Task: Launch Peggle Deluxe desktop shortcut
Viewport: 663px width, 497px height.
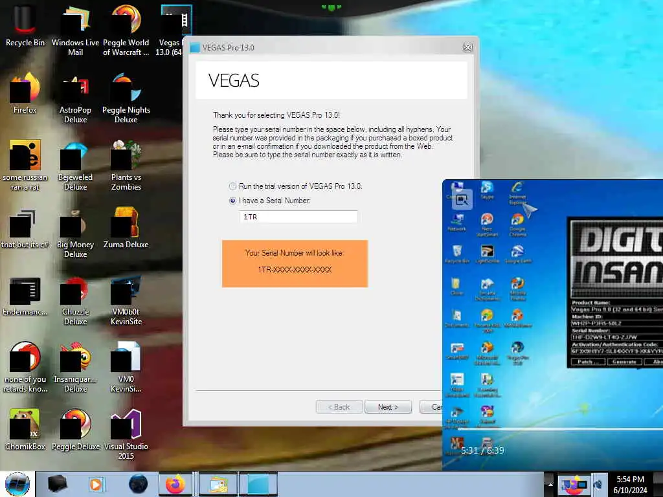Action: [x=75, y=430]
